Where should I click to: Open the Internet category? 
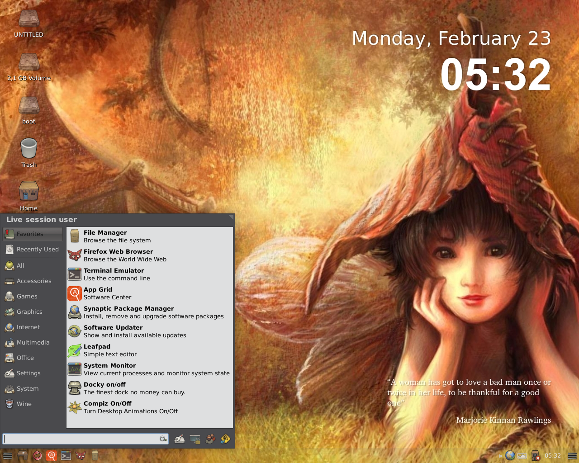33,327
